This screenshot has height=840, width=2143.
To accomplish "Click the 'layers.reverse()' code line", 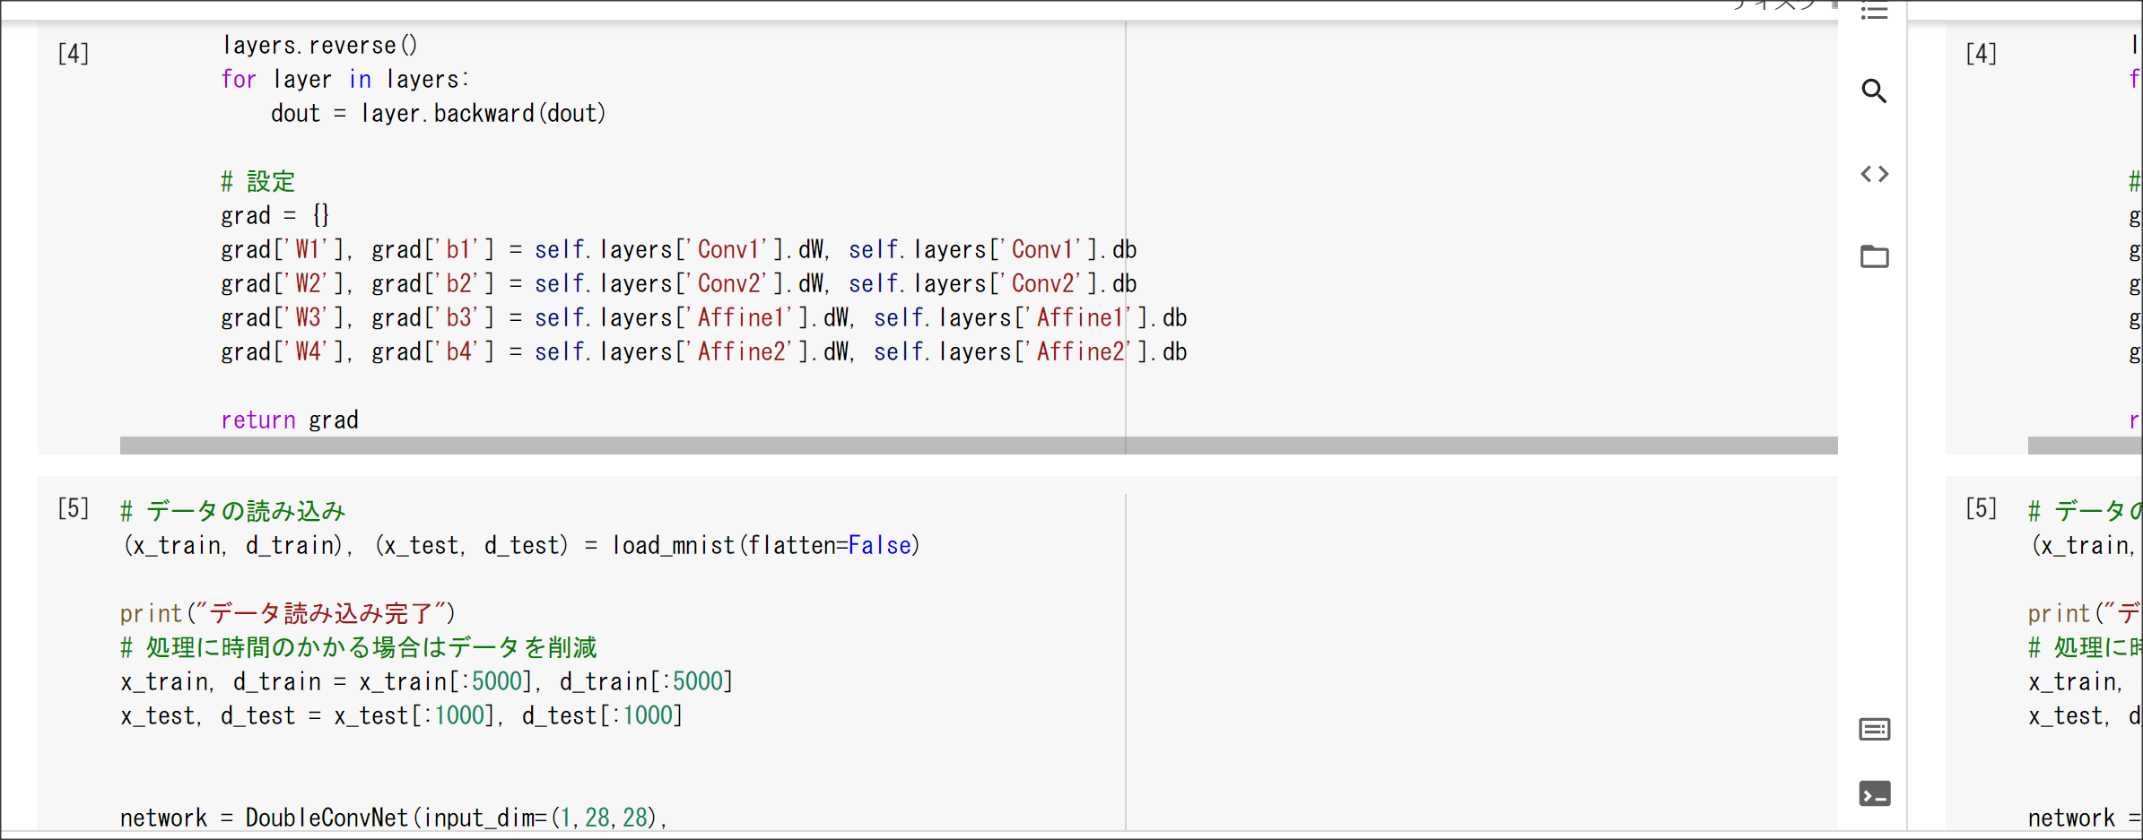I will pos(319,46).
